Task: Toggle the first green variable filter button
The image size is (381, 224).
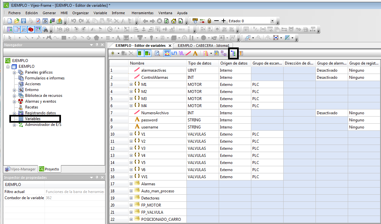Action: click(x=140, y=53)
